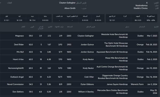Viewport: 160px width, 97px height.
Task: Click date Feb 16, 2025
Action: pyautogui.click(x=152, y=52)
